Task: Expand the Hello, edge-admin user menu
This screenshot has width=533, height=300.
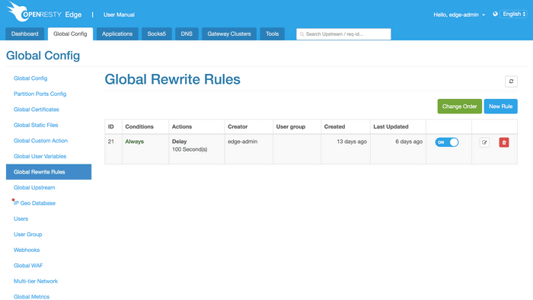Action: pyautogui.click(x=459, y=14)
